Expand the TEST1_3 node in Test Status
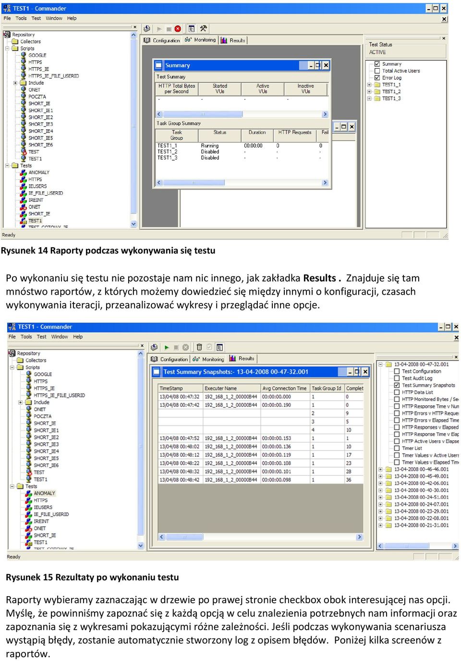This screenshot has height=661, width=461. pos(369,99)
